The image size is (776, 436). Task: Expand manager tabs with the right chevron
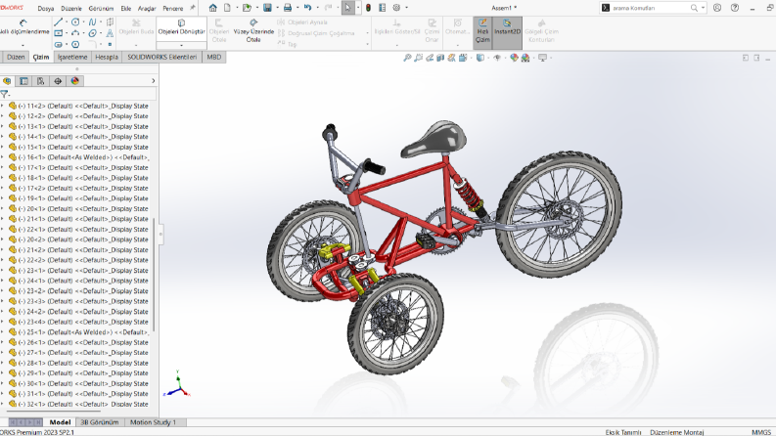click(153, 81)
